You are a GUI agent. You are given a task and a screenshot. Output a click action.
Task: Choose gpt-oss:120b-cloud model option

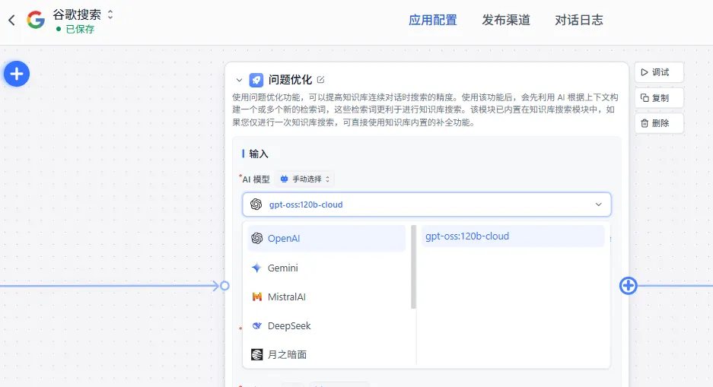pyautogui.click(x=513, y=236)
